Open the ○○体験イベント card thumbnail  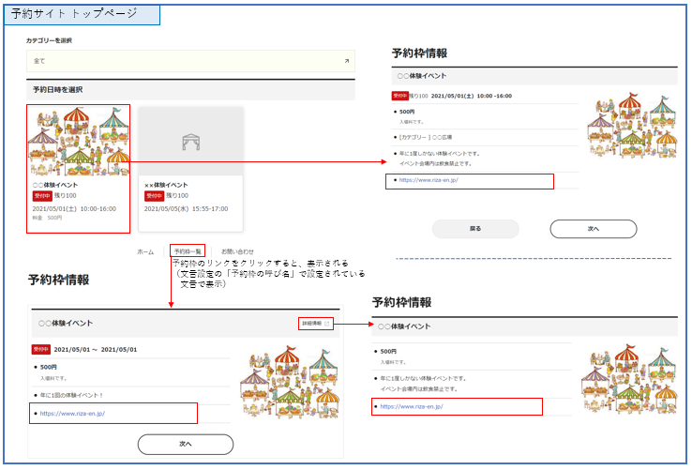pos(79,141)
